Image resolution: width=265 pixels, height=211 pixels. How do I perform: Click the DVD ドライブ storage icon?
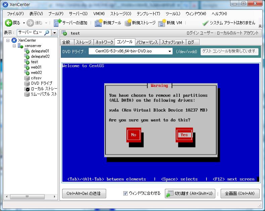tap(27, 83)
